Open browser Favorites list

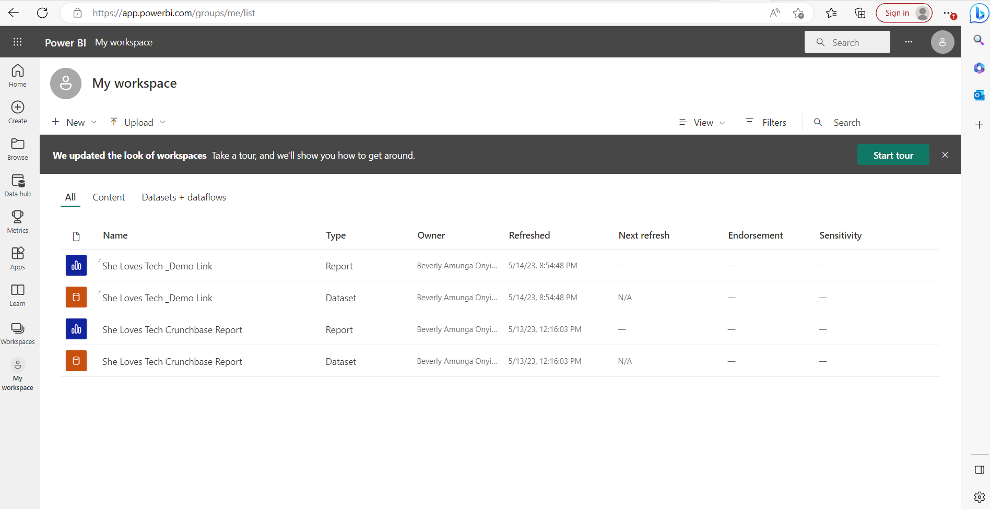pyautogui.click(x=831, y=13)
